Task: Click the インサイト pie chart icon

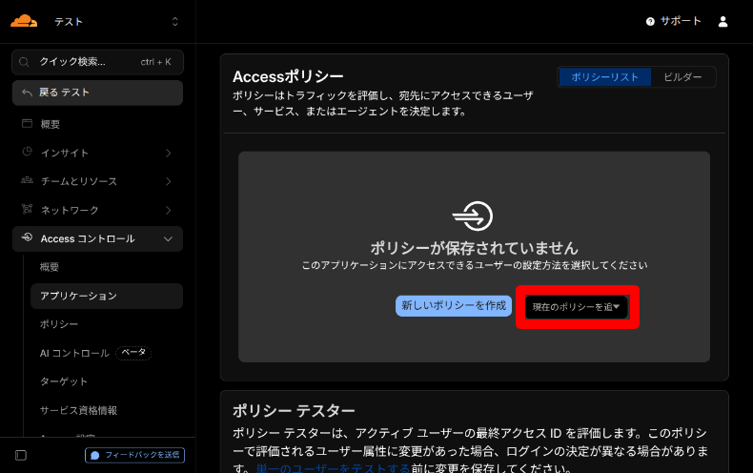Action: tap(27, 152)
